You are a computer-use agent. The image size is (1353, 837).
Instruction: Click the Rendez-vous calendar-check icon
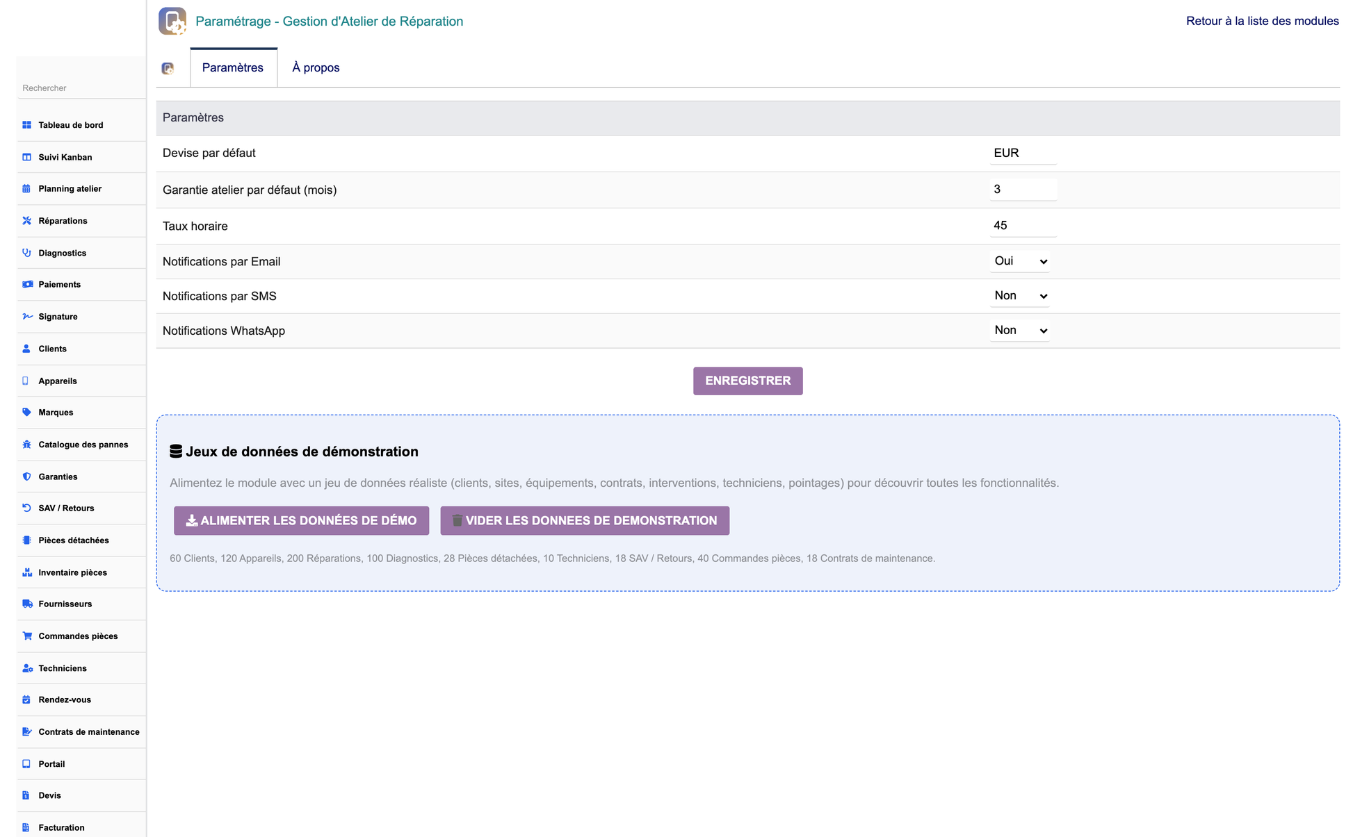[x=26, y=700]
